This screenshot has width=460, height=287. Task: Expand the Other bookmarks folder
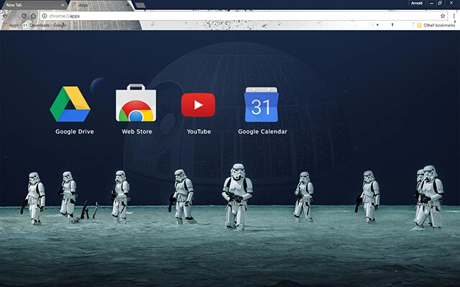click(436, 25)
